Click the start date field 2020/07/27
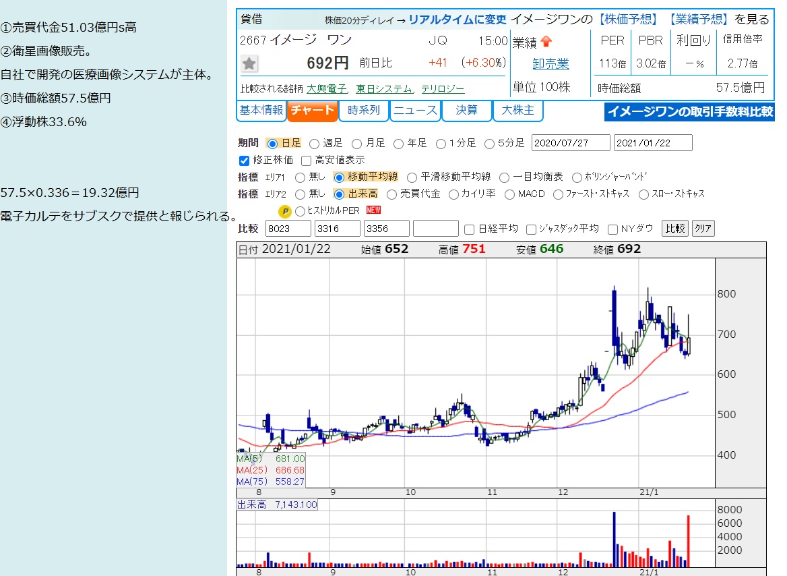Screen dimensions: 787x576 tap(571, 143)
